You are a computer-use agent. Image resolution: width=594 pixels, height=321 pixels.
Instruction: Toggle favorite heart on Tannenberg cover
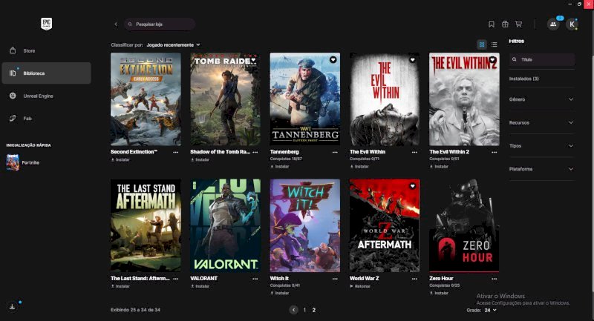[333, 59]
